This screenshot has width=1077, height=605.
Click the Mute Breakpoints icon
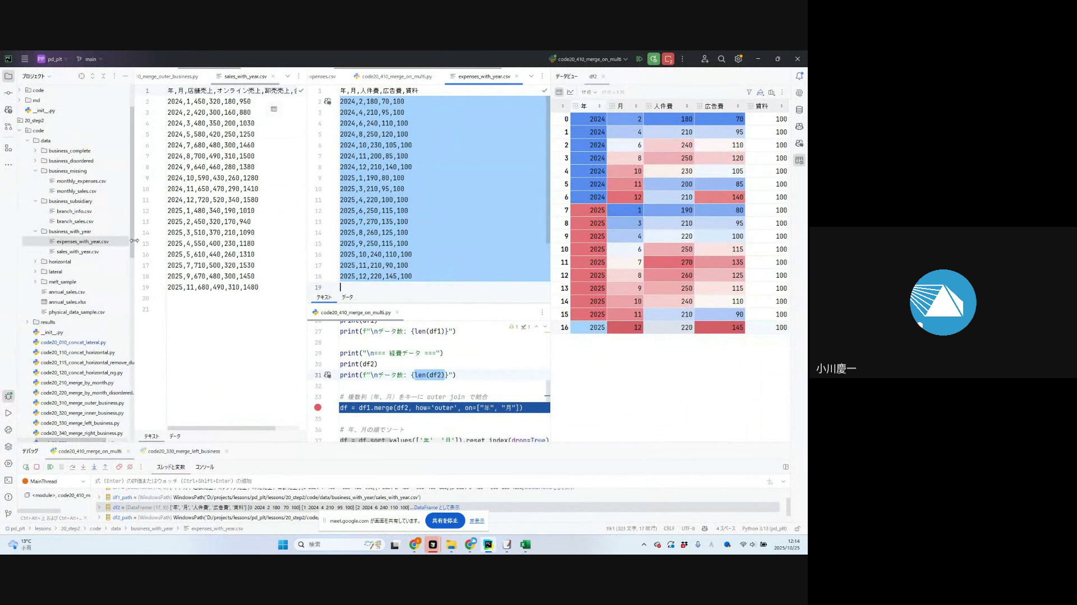[x=130, y=467]
